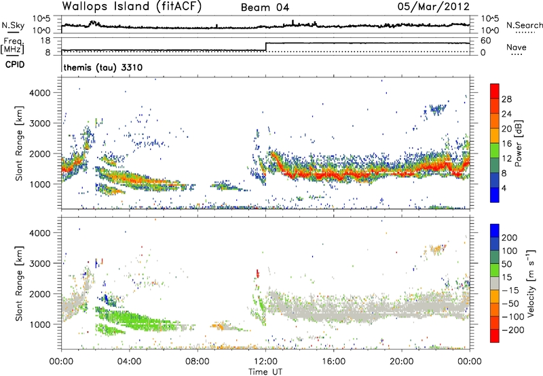
Task: Click 'Slant Range [km]' label of velocity panel
Action: [19, 284]
